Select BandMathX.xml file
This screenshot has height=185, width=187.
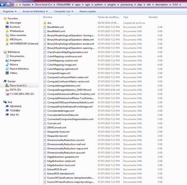click(x=56, y=31)
